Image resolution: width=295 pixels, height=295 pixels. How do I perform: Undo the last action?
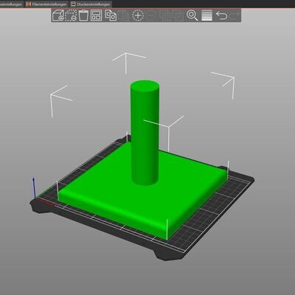221,15
